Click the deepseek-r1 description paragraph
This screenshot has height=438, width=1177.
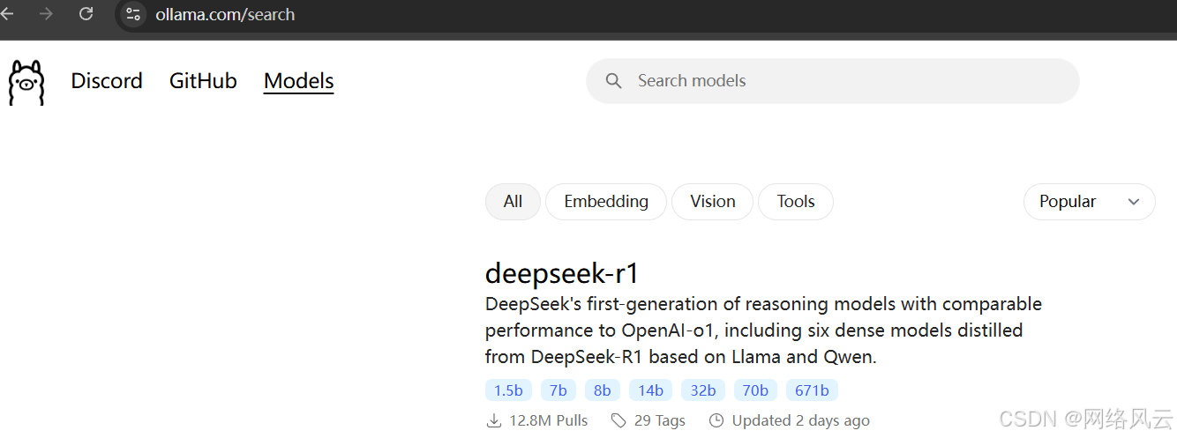pyautogui.click(x=763, y=330)
